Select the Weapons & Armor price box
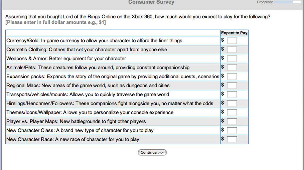 point(232,59)
